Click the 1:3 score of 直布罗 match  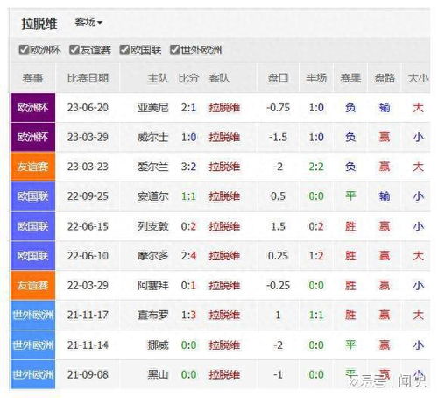pos(188,316)
